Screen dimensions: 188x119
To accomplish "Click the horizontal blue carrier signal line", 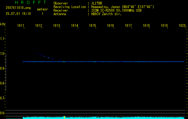I will [x=103, y=62].
